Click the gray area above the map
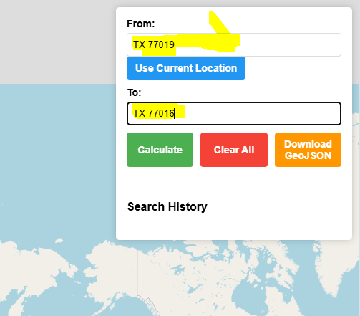This screenshot has height=316, width=360. [x=57, y=42]
